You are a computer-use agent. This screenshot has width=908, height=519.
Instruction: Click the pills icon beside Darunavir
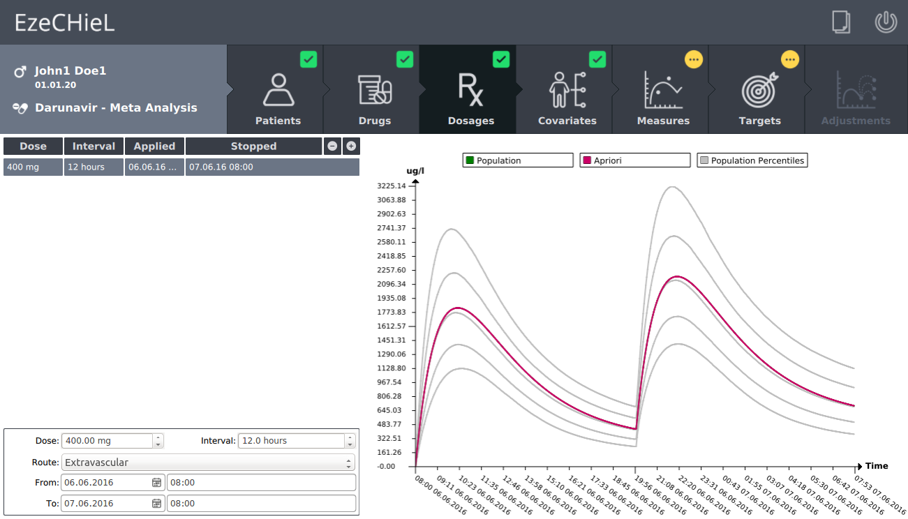(x=20, y=108)
